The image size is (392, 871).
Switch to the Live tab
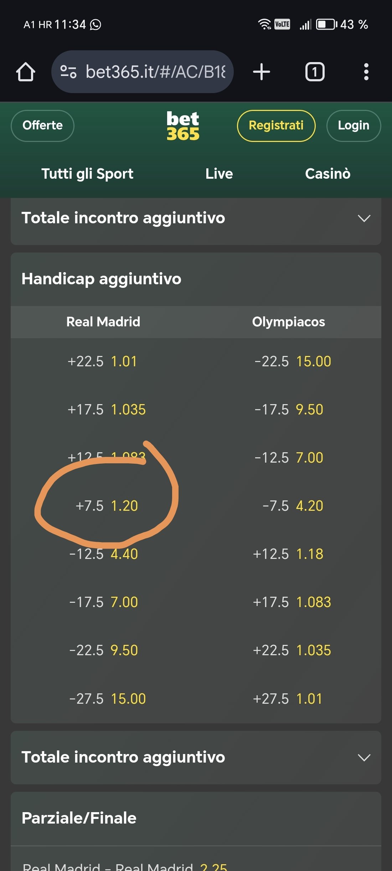(x=219, y=174)
